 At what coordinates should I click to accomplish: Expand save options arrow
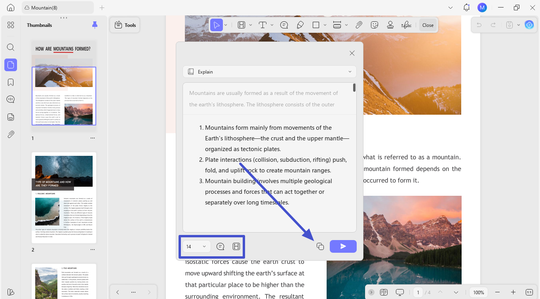click(519, 25)
